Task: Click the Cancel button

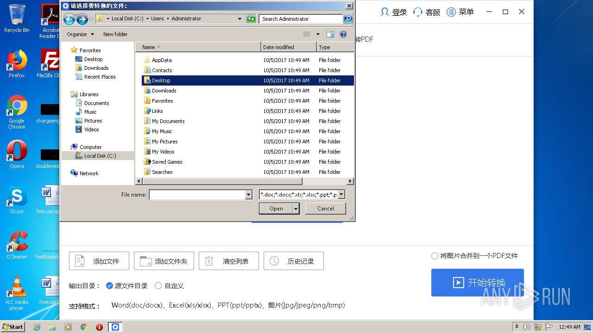Action: point(326,209)
